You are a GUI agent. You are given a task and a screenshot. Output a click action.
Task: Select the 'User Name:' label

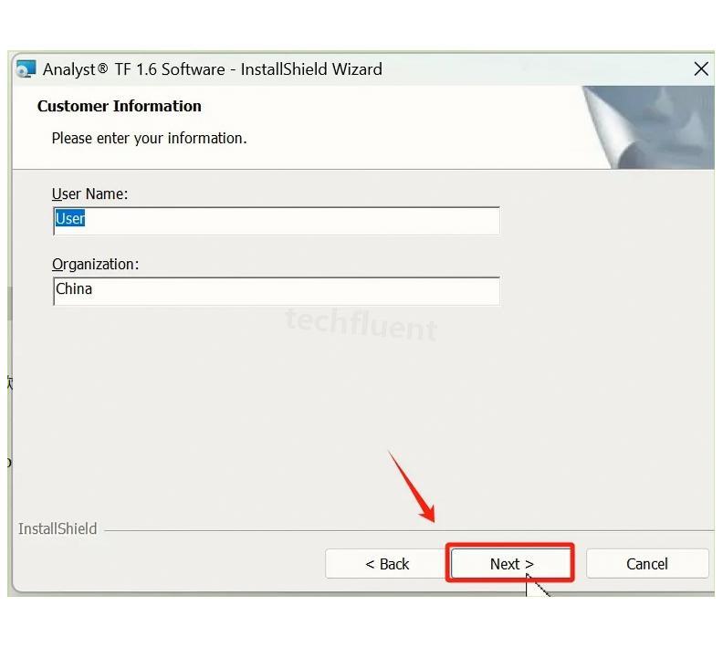click(x=89, y=194)
